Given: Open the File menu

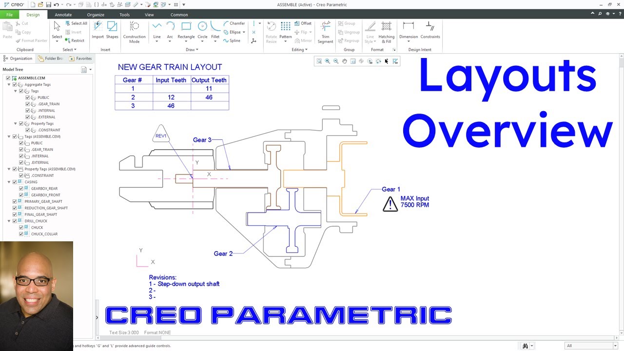Looking at the screenshot, I should pyautogui.click(x=9, y=15).
